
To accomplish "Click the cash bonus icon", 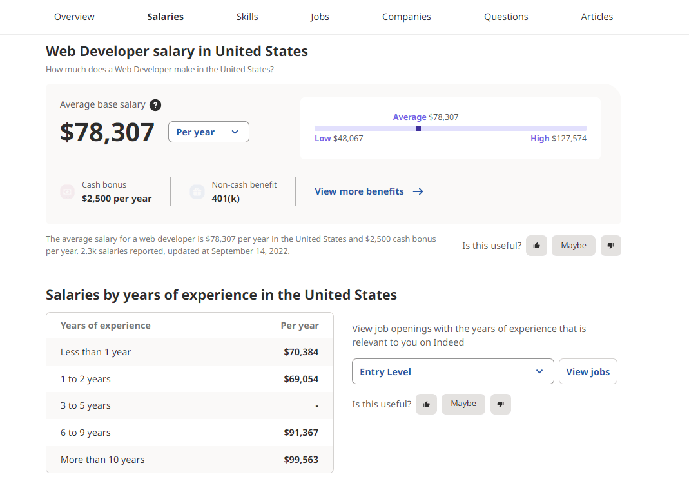I will (x=67, y=191).
